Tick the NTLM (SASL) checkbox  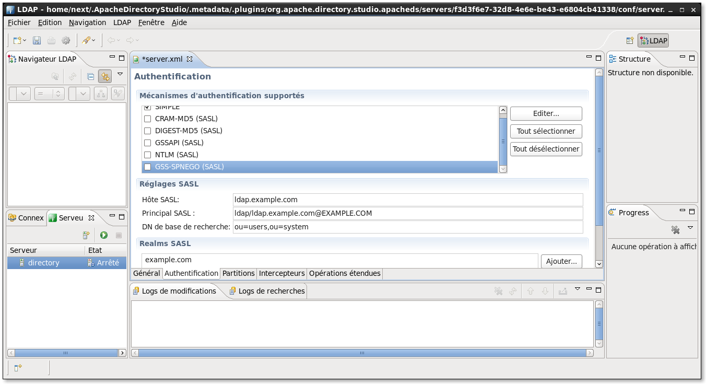click(147, 155)
